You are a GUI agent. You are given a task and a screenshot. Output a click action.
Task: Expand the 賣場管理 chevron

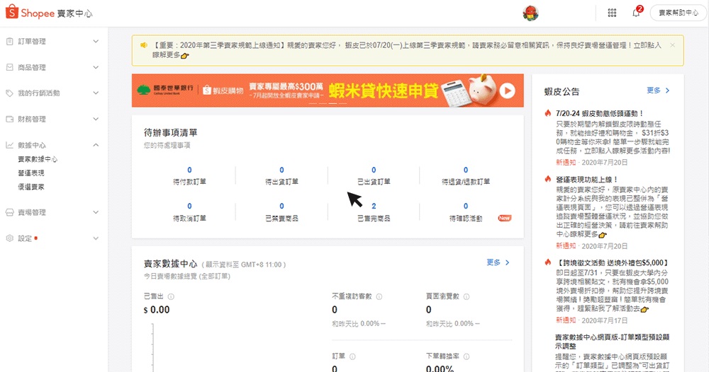tap(96, 212)
